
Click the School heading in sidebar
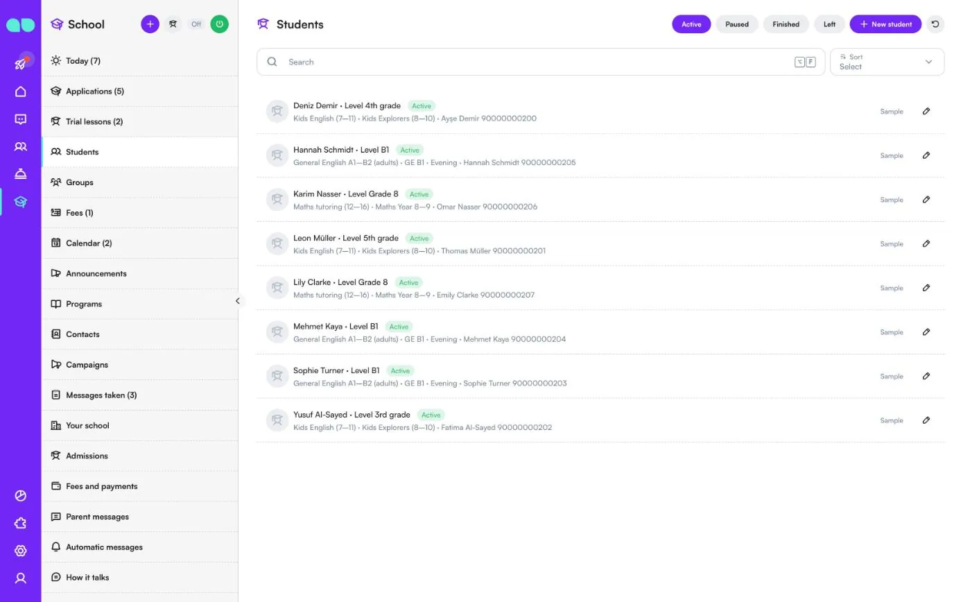[x=86, y=24]
